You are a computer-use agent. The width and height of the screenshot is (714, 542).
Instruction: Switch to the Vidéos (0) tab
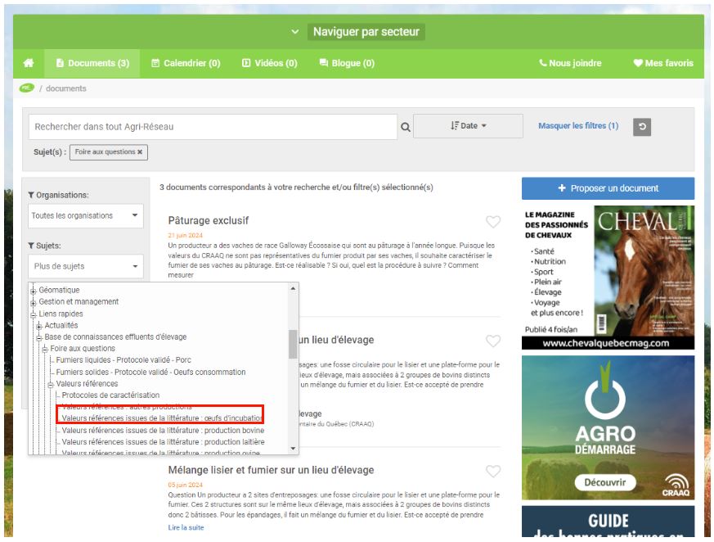269,63
